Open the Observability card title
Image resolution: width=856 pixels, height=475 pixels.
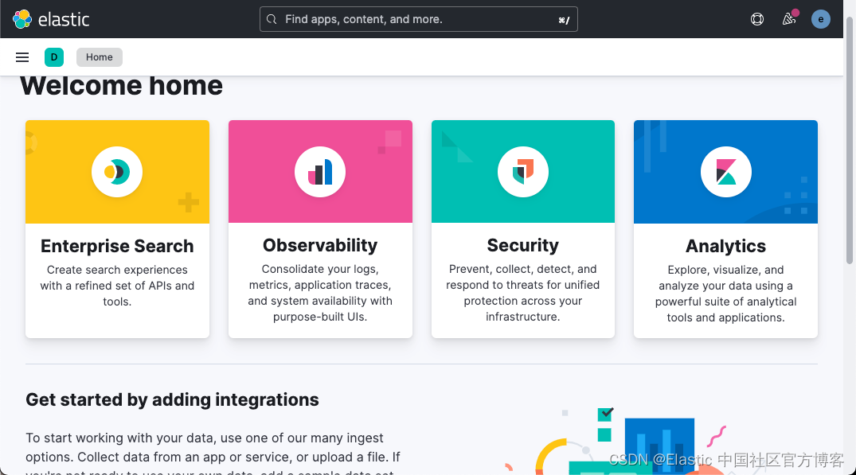(320, 245)
